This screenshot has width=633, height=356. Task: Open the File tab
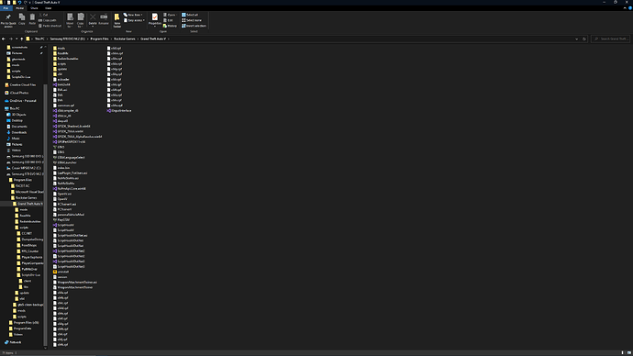(x=6, y=8)
